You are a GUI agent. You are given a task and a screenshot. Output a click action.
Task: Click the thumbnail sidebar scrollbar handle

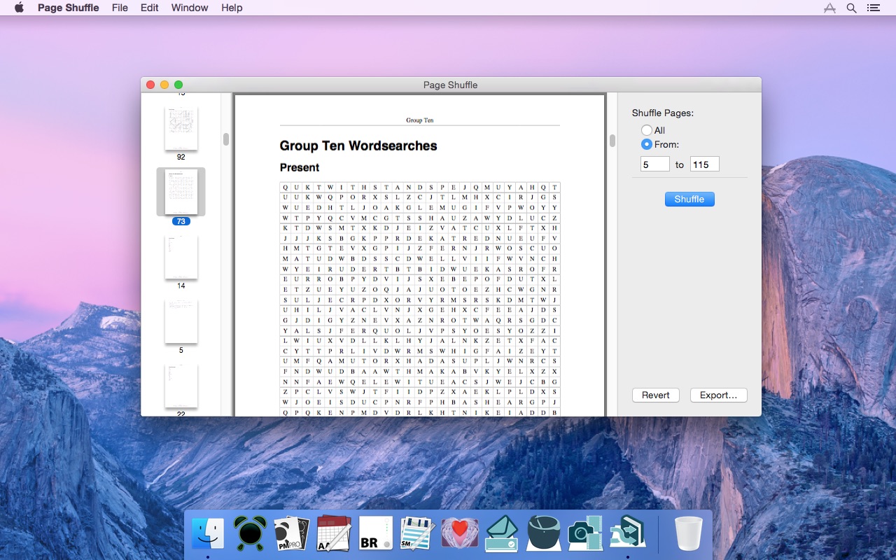(x=226, y=139)
